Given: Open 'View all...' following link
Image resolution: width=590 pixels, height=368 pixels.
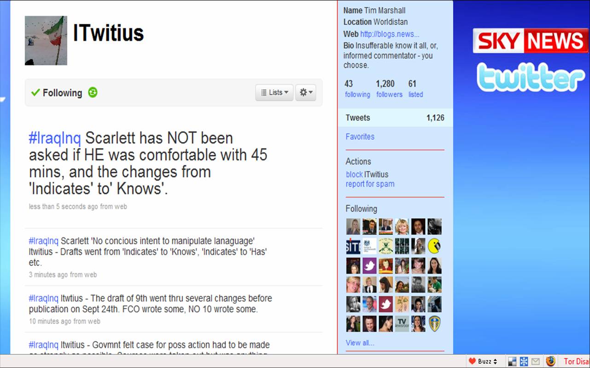Looking at the screenshot, I should coord(360,343).
